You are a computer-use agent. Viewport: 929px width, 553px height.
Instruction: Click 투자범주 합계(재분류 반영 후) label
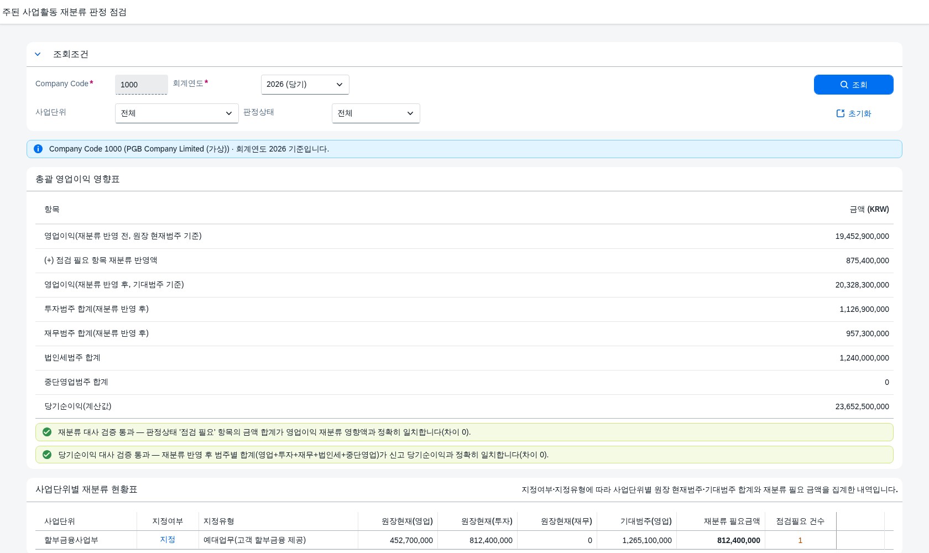97,309
